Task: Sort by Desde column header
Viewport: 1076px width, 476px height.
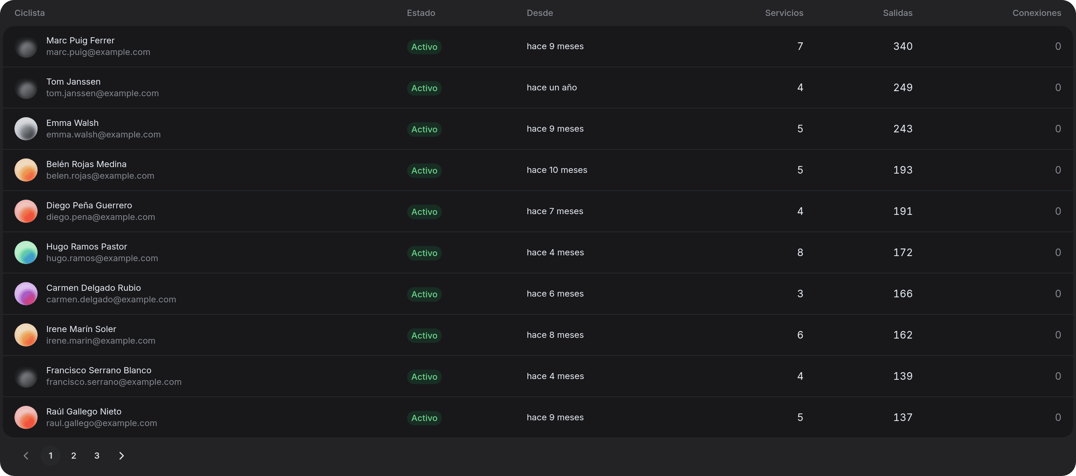Action: click(540, 13)
